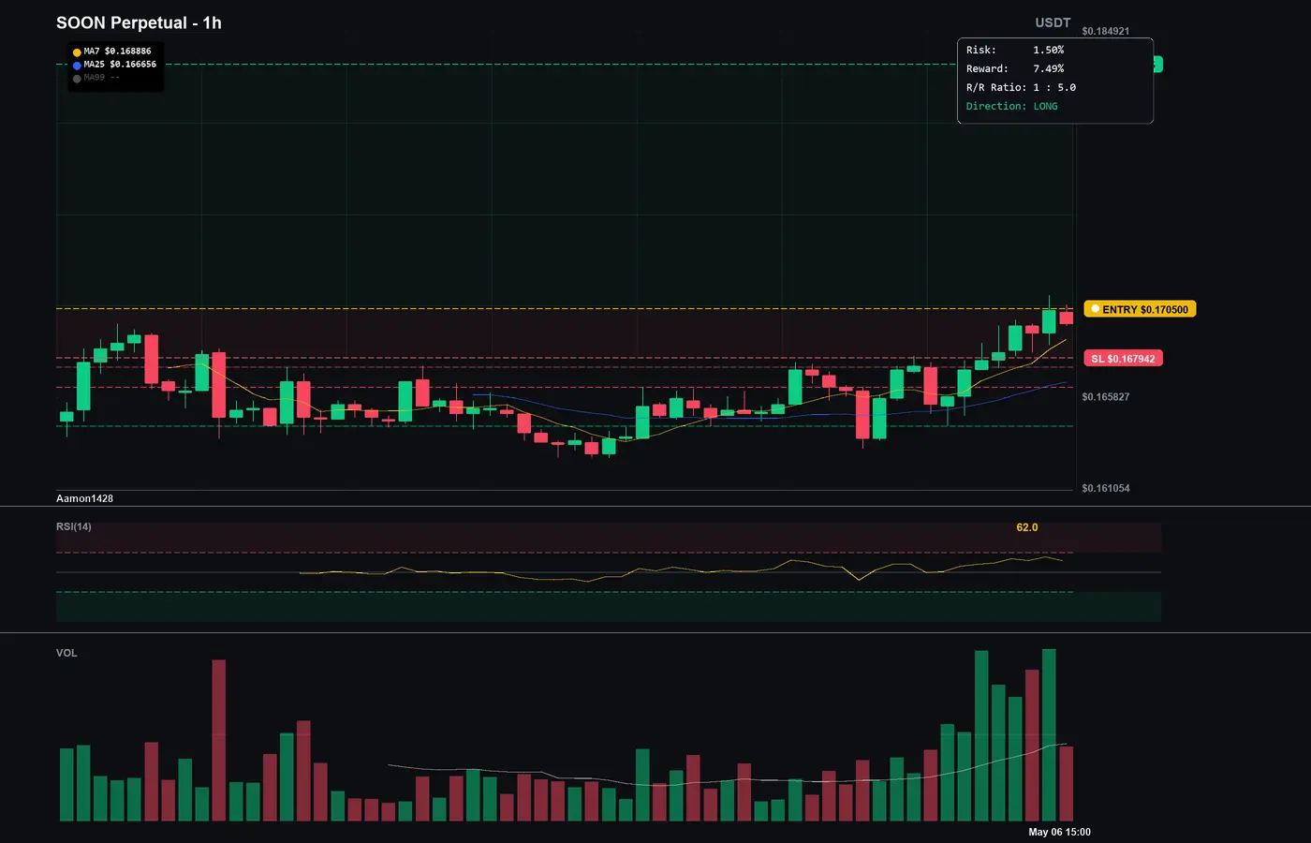Image resolution: width=1311 pixels, height=843 pixels.
Task: Select the Reward 7.49% line
Action: pyautogui.click(x=1015, y=68)
